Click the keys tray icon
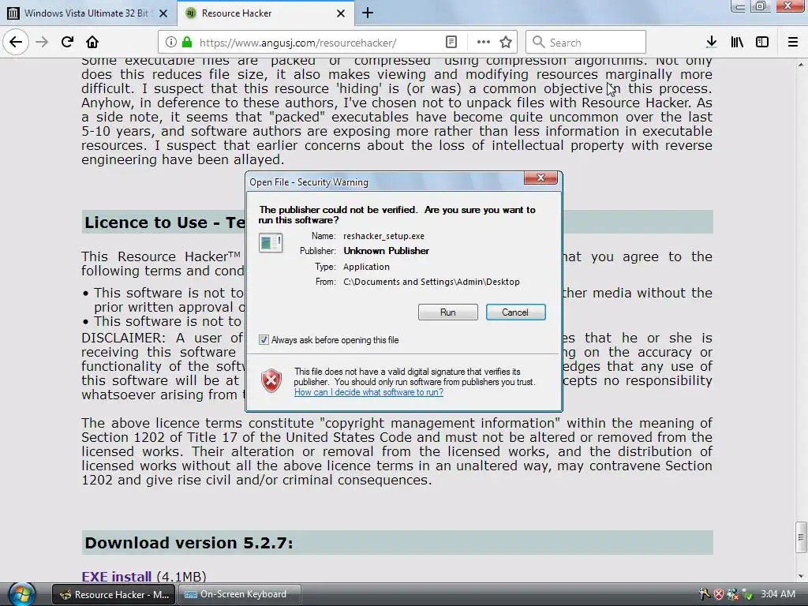Viewport: 808px width, 606px height. (705, 595)
